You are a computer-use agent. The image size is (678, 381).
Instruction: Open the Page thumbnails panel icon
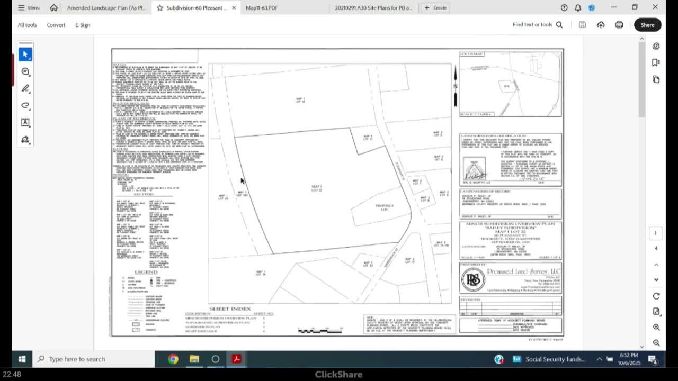point(656,79)
